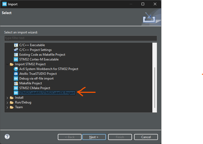This screenshot has height=144, width=203.
Task: Click the C/C++ Executable wizard icon
Action: (16, 45)
